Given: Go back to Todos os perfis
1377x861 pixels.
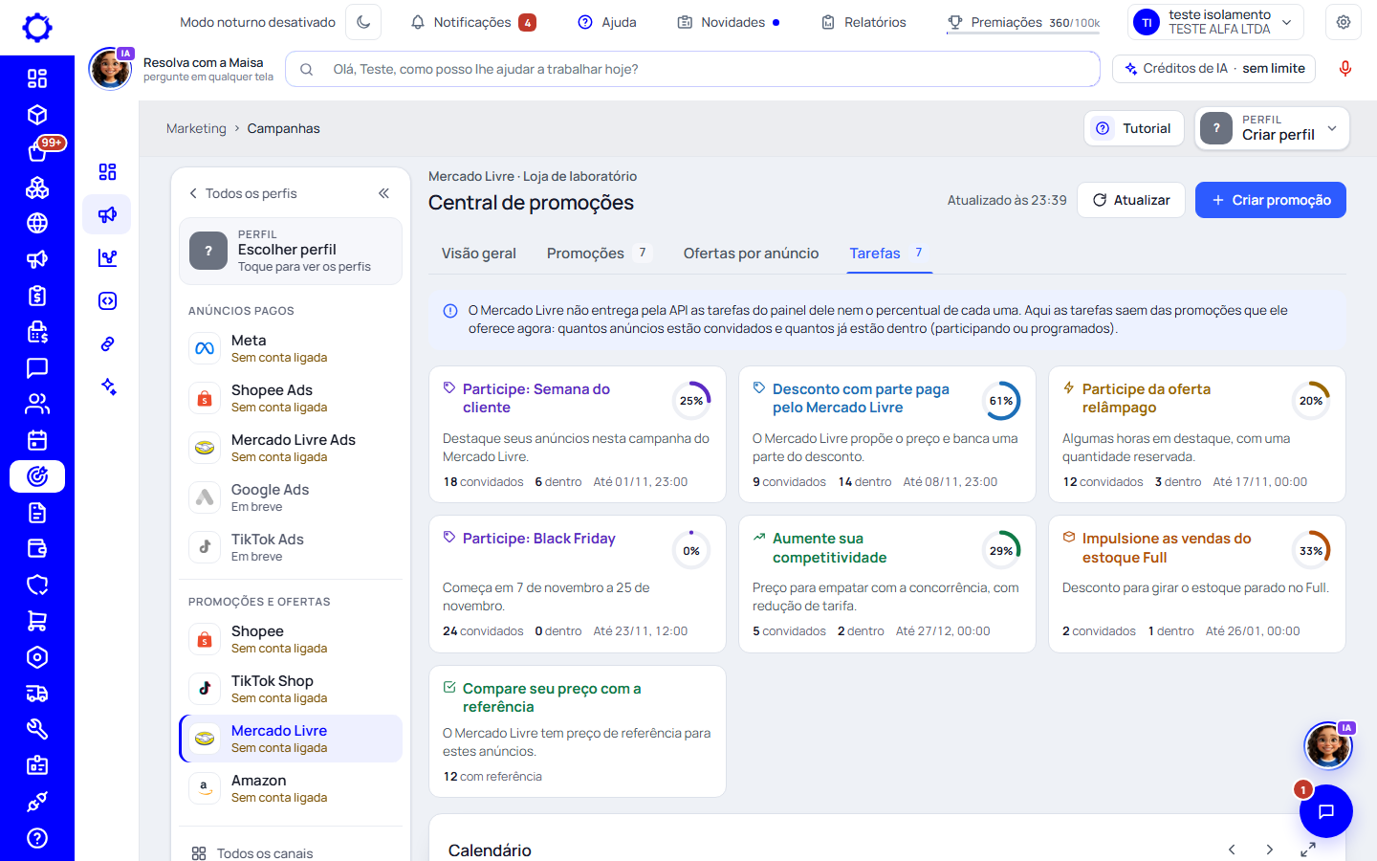Looking at the screenshot, I should pyautogui.click(x=243, y=193).
